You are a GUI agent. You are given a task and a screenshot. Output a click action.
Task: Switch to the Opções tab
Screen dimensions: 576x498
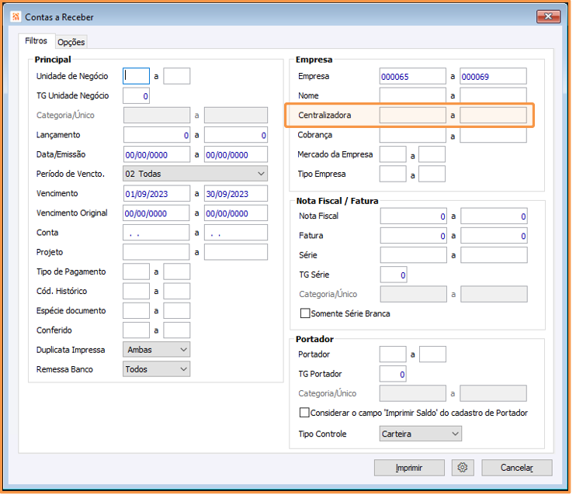(x=71, y=42)
